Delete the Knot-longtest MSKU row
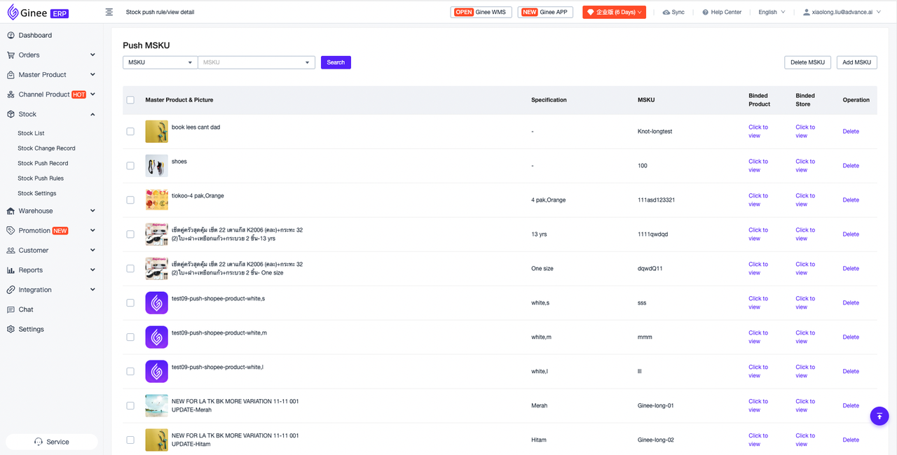Image resolution: width=897 pixels, height=455 pixels. [850, 132]
